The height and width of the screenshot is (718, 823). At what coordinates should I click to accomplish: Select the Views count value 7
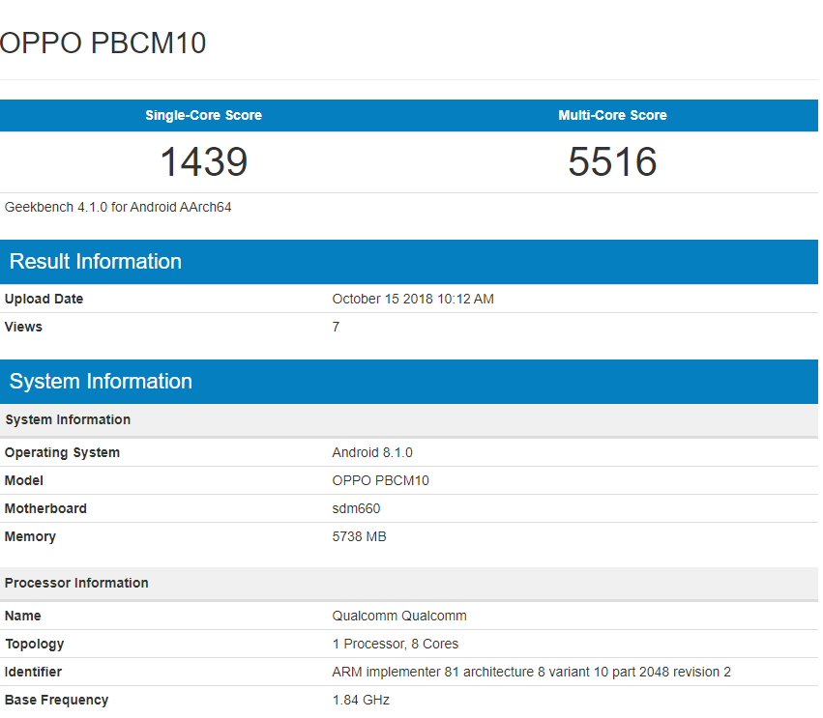(x=336, y=327)
